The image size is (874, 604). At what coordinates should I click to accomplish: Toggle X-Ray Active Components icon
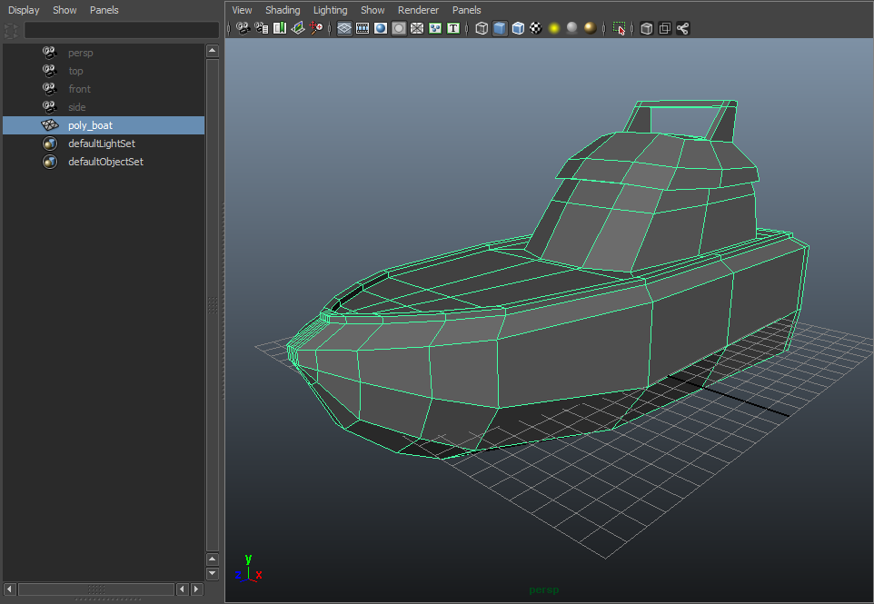click(x=664, y=28)
